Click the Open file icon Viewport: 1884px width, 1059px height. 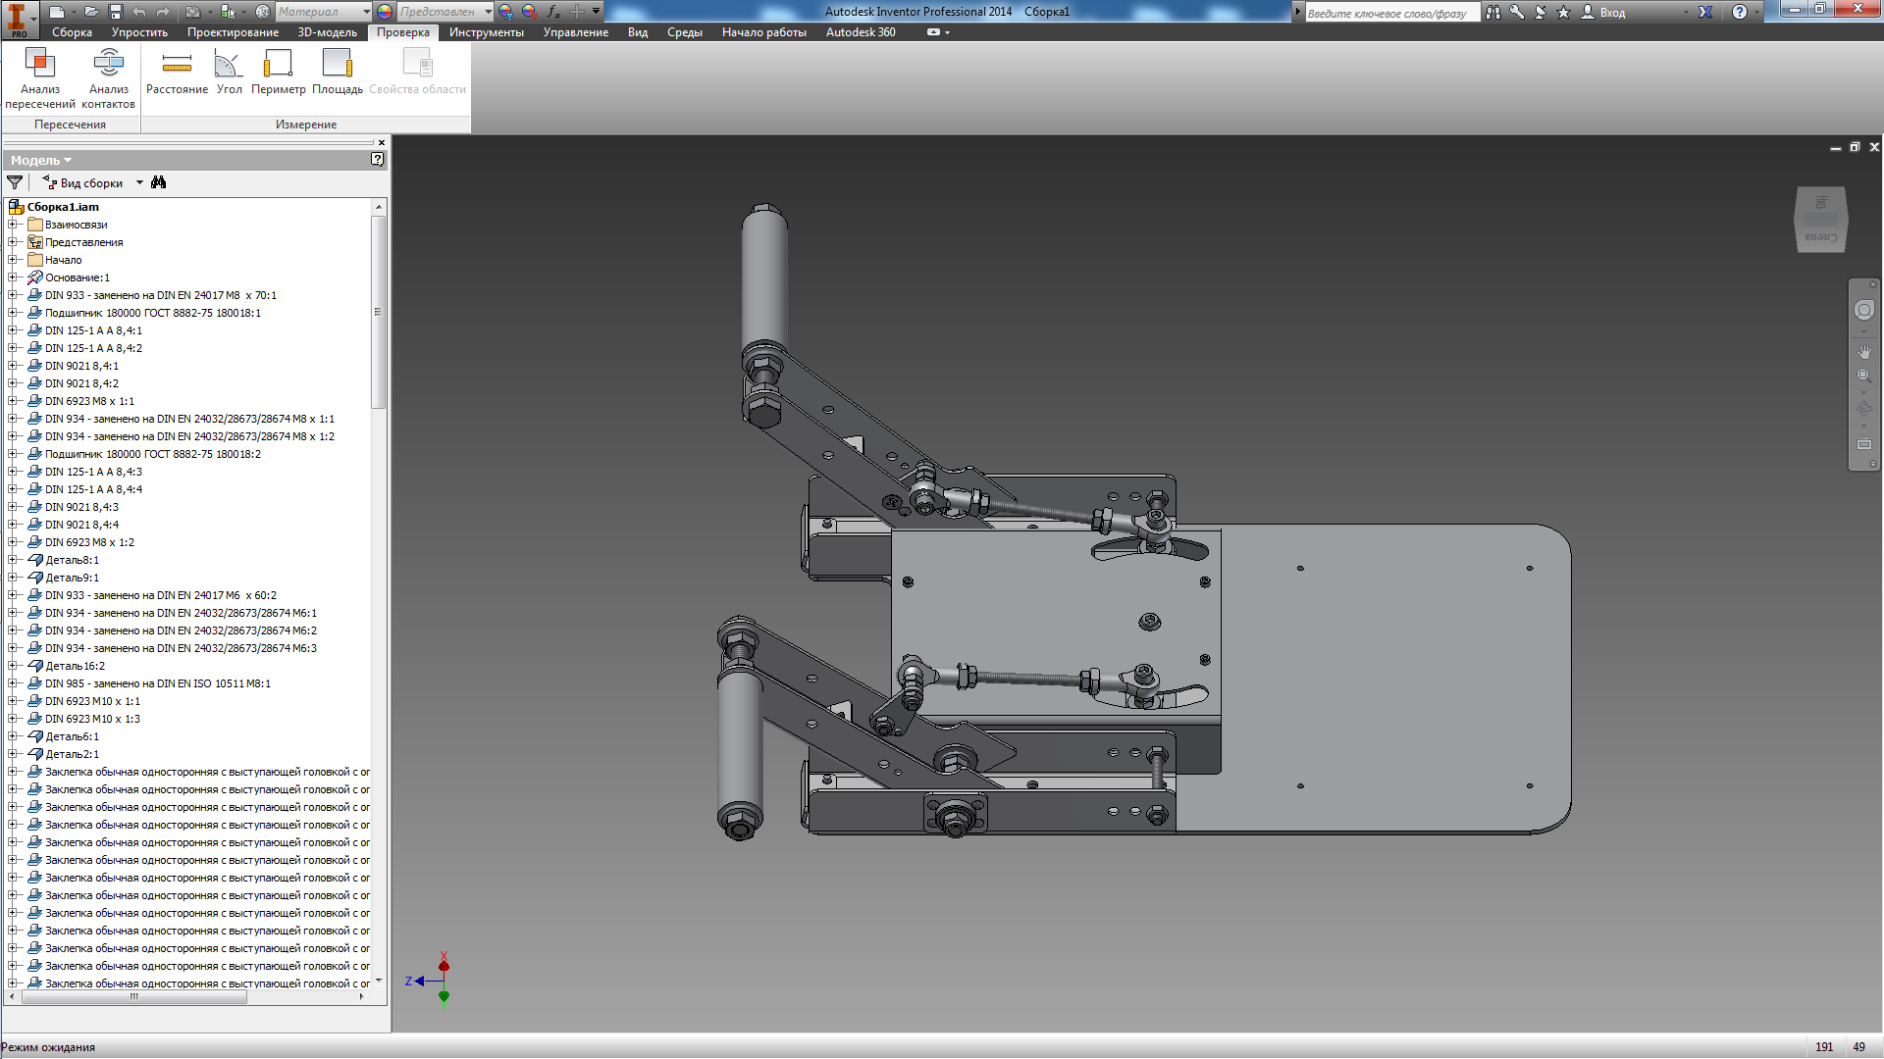click(90, 12)
